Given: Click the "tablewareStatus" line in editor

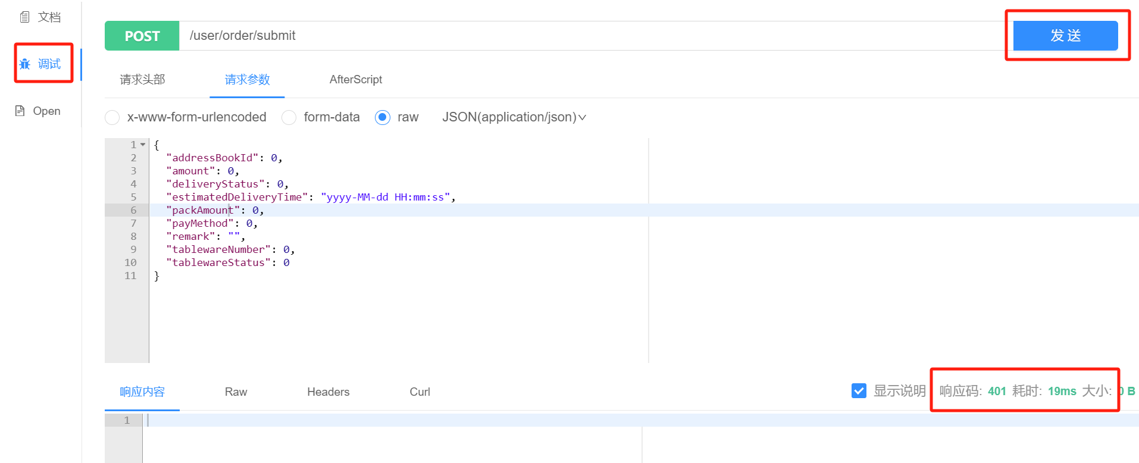Looking at the screenshot, I should (x=228, y=262).
